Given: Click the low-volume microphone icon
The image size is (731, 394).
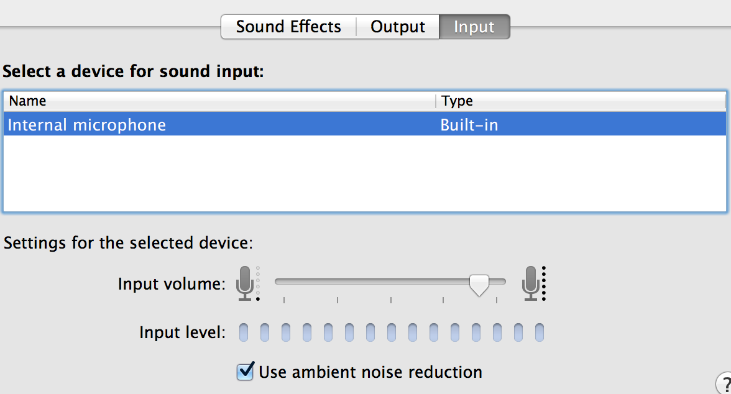Looking at the screenshot, I should pos(245,283).
